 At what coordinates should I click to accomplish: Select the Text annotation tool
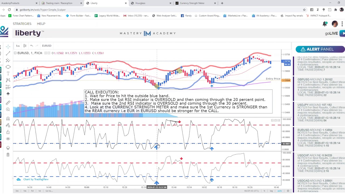coord(8,74)
